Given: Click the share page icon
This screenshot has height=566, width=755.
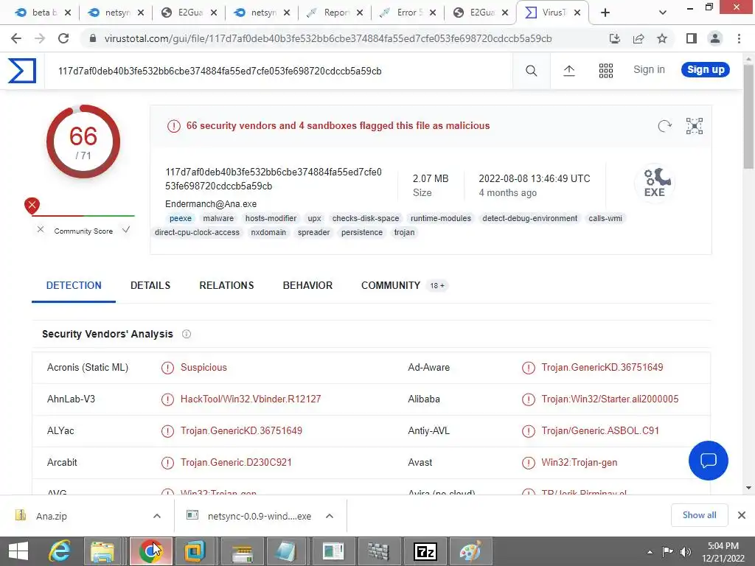Looking at the screenshot, I should (639, 38).
